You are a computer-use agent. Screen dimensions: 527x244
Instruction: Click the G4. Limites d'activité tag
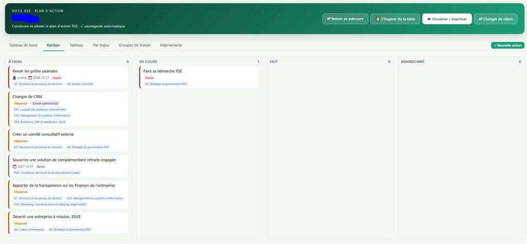coord(80,84)
